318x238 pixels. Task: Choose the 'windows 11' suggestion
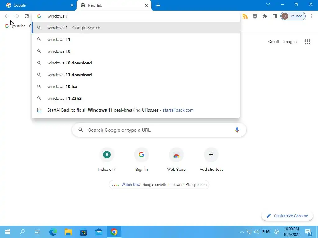(136, 39)
